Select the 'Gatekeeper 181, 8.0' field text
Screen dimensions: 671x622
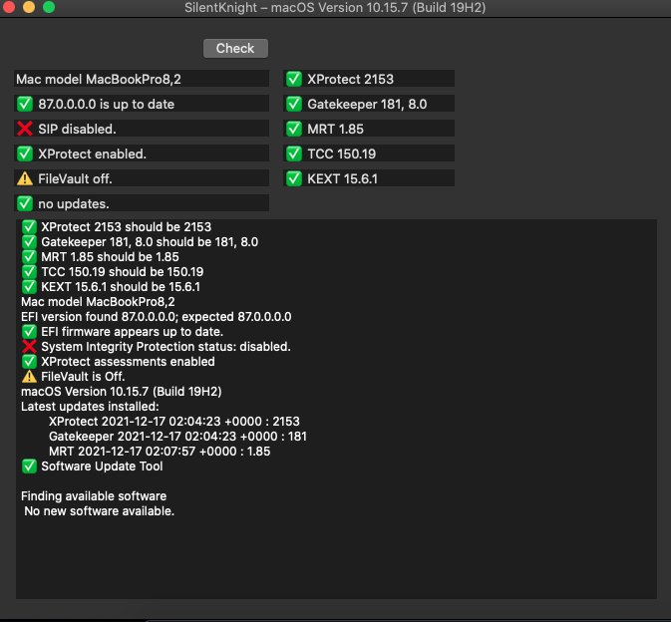tap(367, 104)
